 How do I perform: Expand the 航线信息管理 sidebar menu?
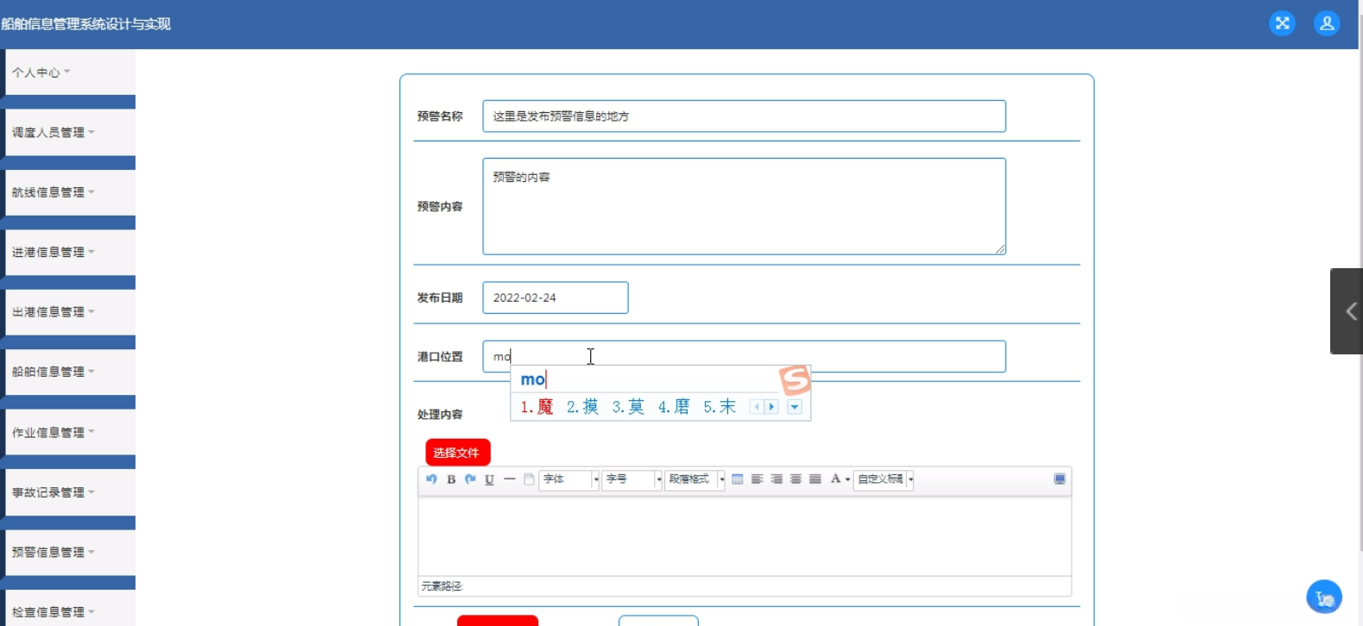pyautogui.click(x=71, y=192)
